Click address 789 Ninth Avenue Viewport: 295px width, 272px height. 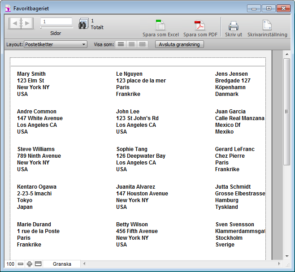[39, 156]
